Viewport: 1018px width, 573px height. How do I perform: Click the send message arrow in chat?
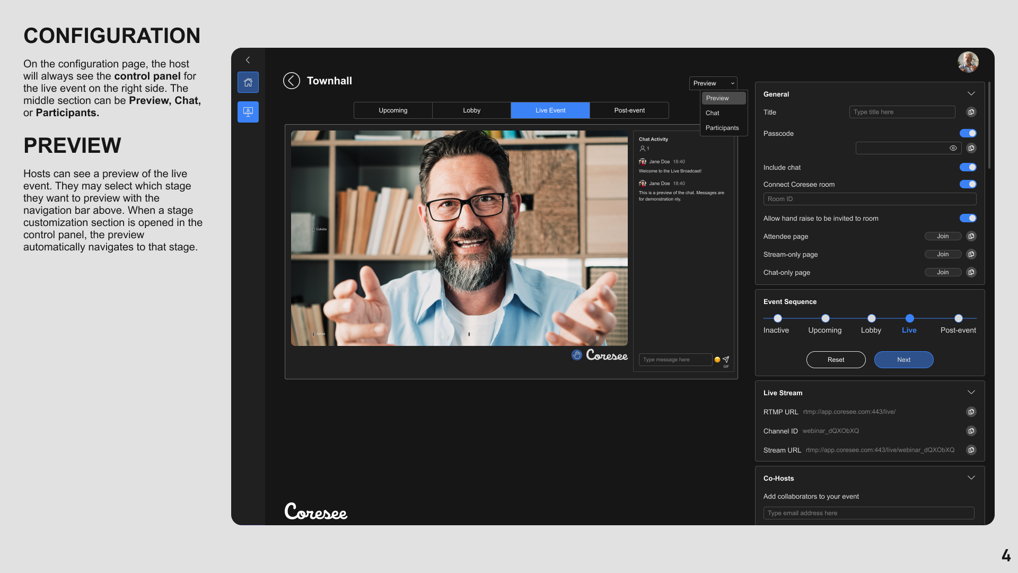pyautogui.click(x=726, y=359)
